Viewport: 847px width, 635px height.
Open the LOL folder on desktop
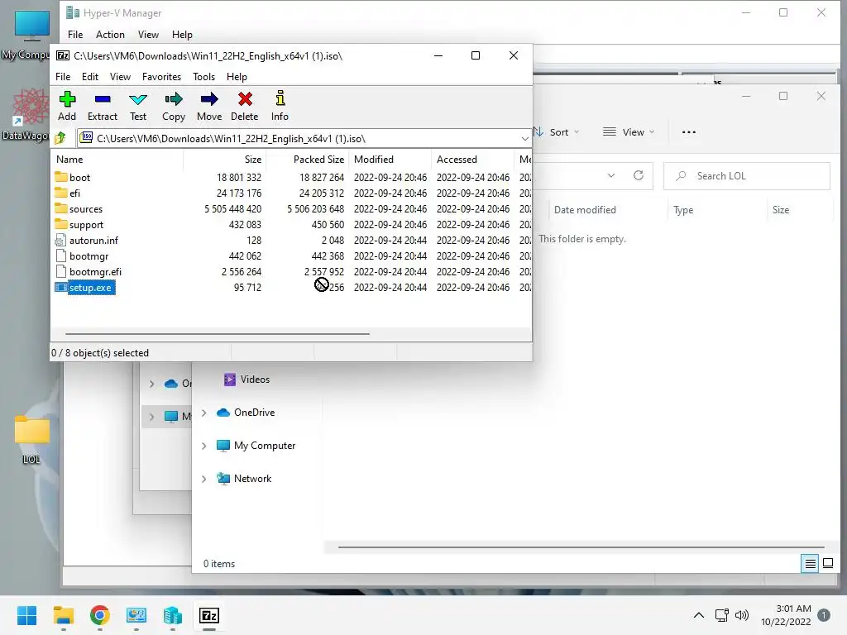(x=32, y=439)
